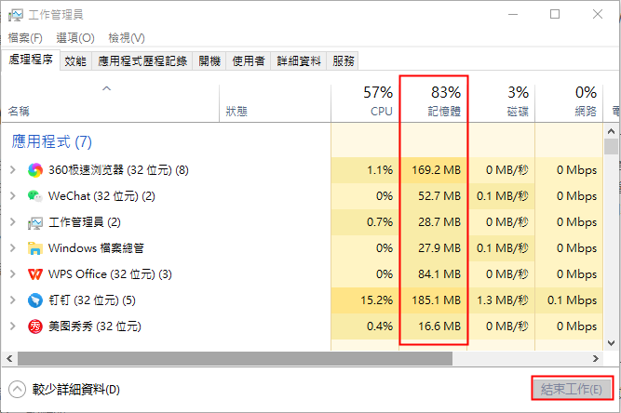Select the WeChat (32 位元) (2) row
This screenshot has height=413, width=621.
[303, 196]
